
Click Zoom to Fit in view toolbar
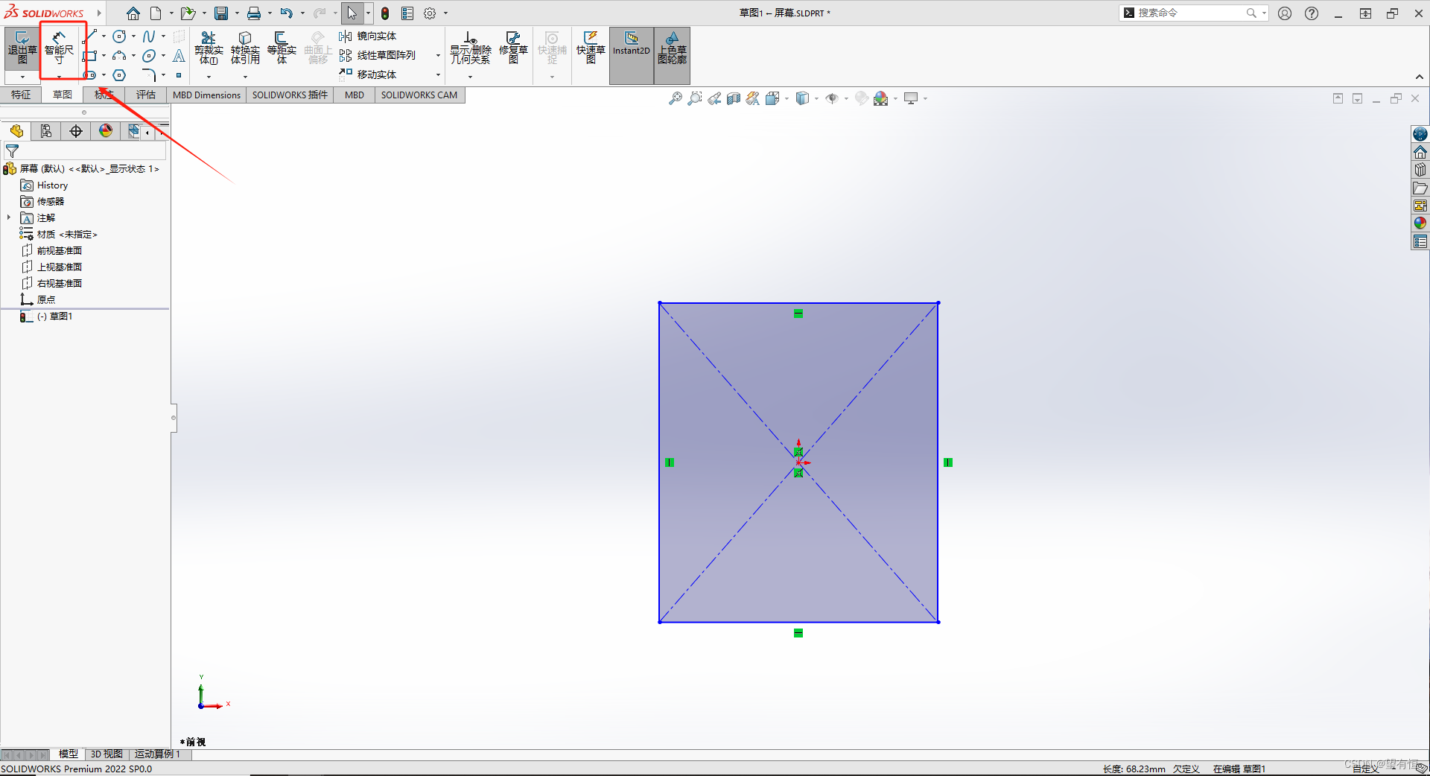coord(676,98)
